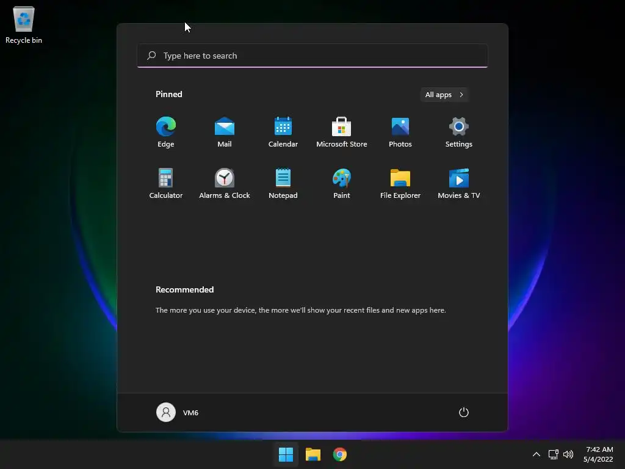Open the Edge browser from pinned apps

(166, 132)
